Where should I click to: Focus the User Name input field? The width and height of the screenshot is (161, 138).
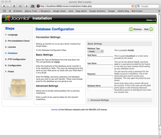(x=100, y=66)
